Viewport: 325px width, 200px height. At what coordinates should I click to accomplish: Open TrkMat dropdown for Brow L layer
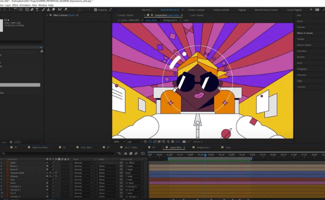coord(108,166)
